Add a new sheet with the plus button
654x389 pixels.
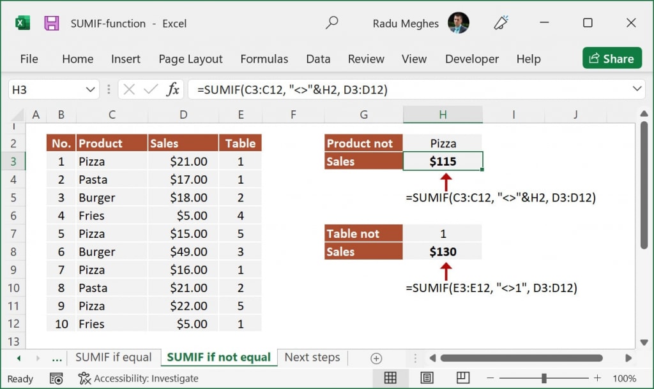pos(376,358)
